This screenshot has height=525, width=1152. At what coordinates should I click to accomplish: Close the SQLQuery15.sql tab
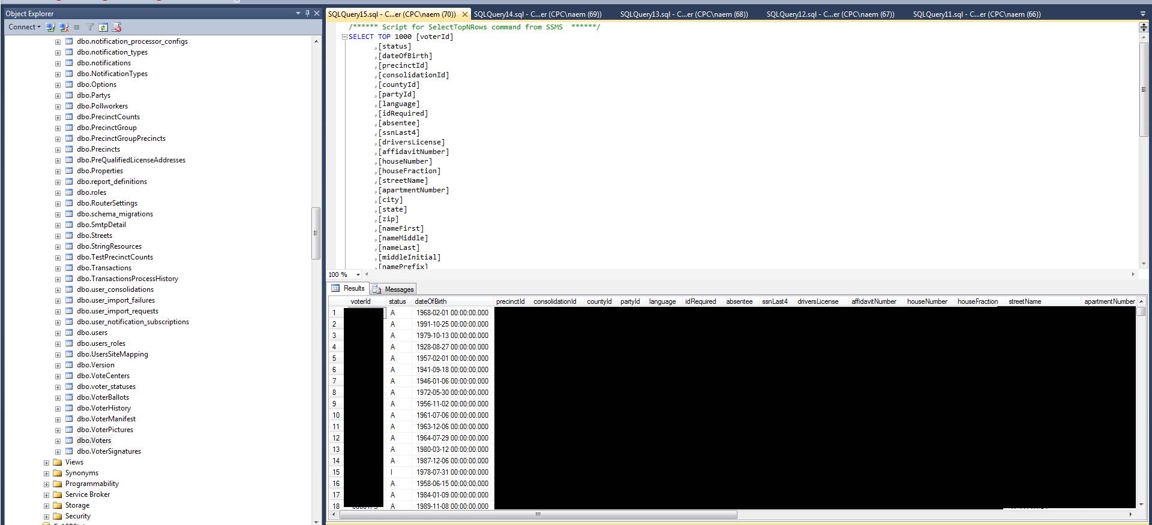(x=464, y=14)
